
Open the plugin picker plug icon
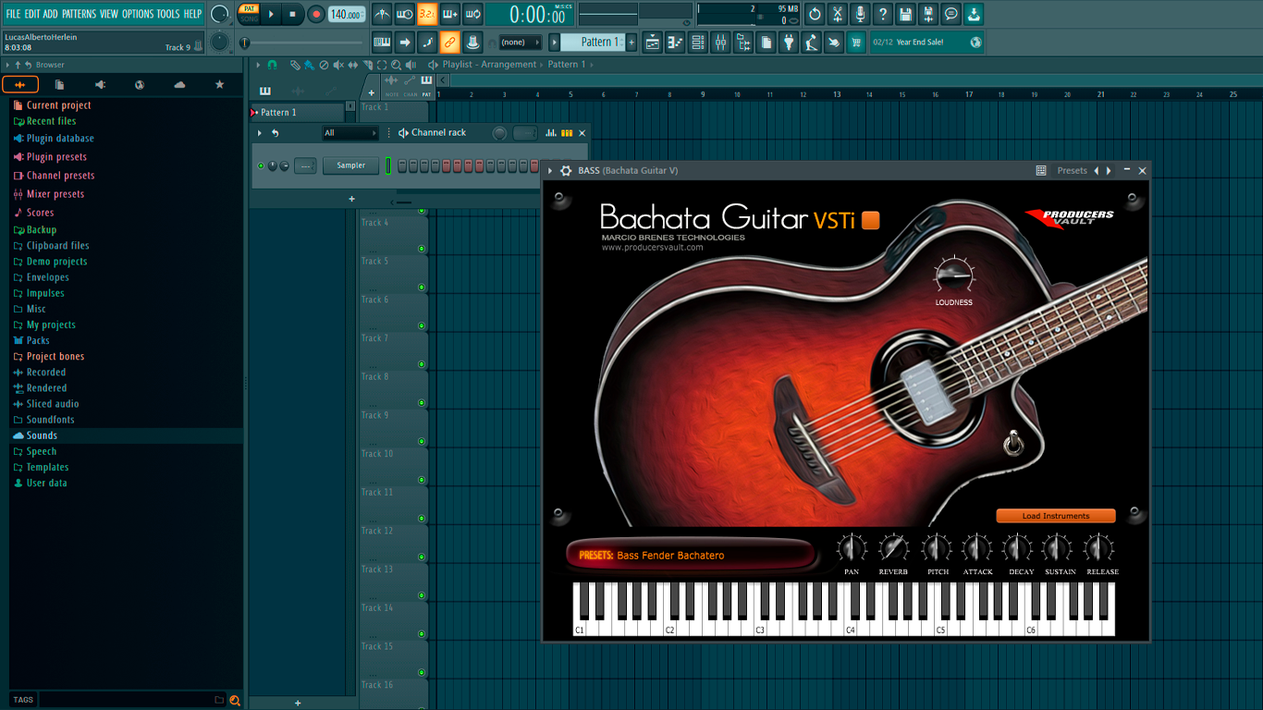pyautogui.click(x=789, y=42)
